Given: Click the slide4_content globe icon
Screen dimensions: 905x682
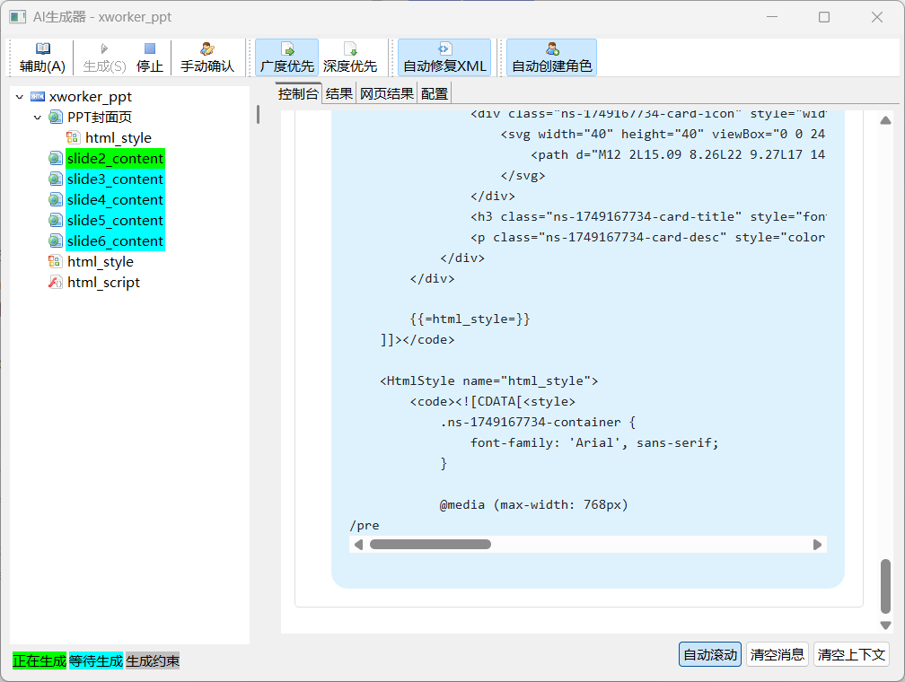Looking at the screenshot, I should pos(56,200).
